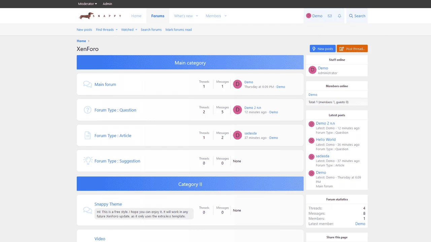Image resolution: width=431 pixels, height=242 pixels.
Task: Open the Main forum link
Action: click(105, 84)
